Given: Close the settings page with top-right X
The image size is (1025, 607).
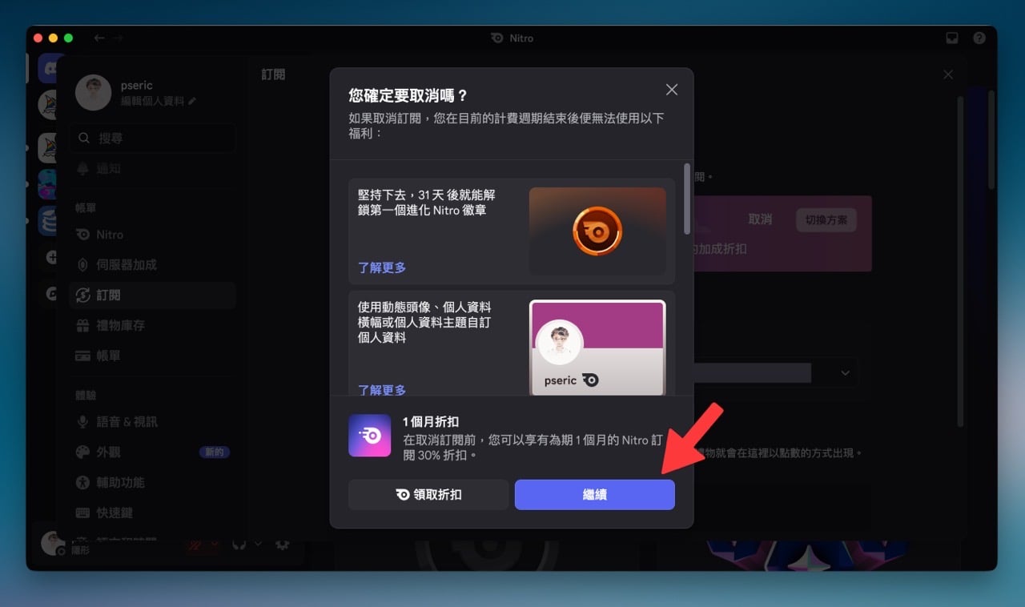Looking at the screenshot, I should coord(948,74).
